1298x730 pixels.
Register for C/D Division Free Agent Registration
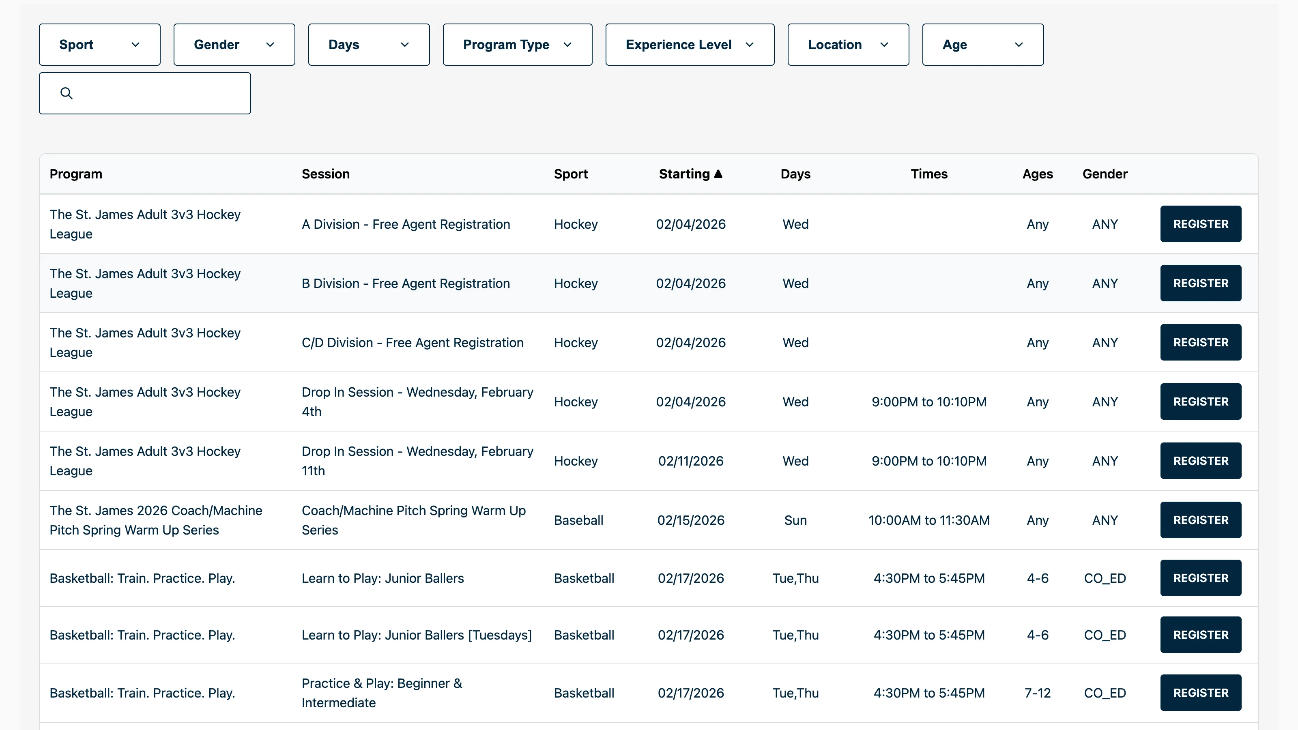(x=1200, y=342)
